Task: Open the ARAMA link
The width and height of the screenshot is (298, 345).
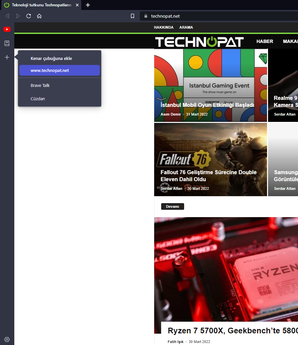Action: [x=186, y=28]
